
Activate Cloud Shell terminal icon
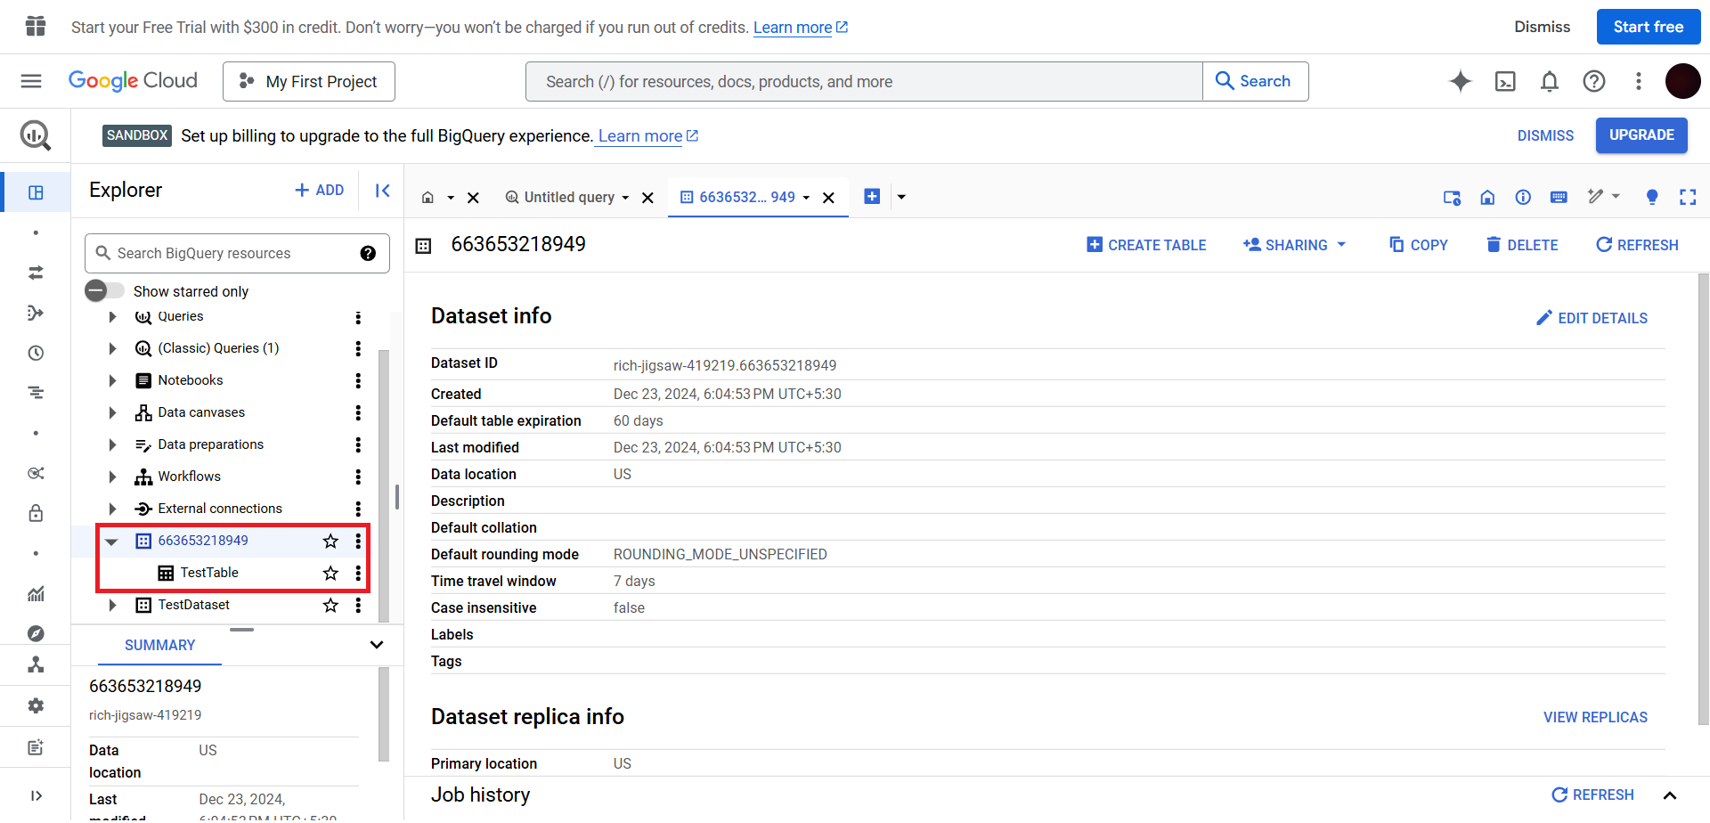click(x=1505, y=81)
